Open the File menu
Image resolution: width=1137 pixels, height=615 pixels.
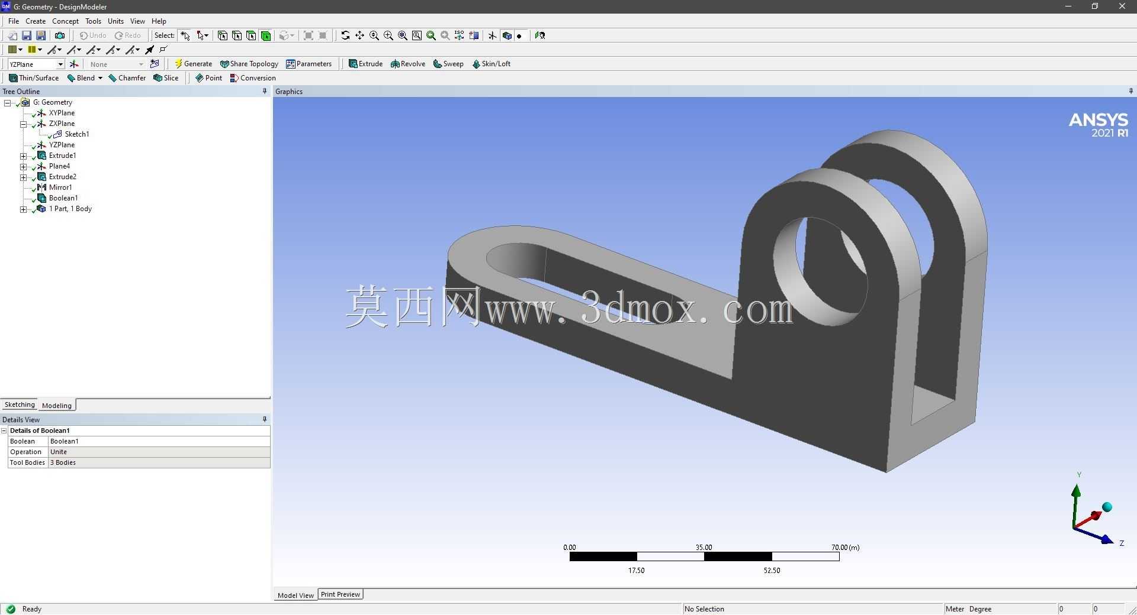click(x=14, y=21)
